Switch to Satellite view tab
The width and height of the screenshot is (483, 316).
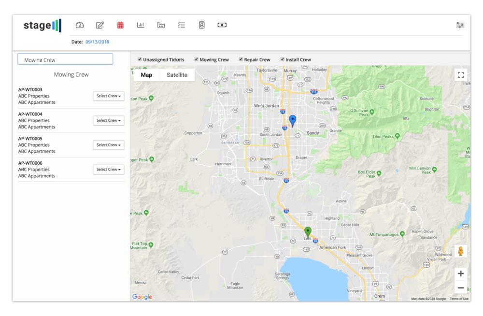tap(177, 75)
